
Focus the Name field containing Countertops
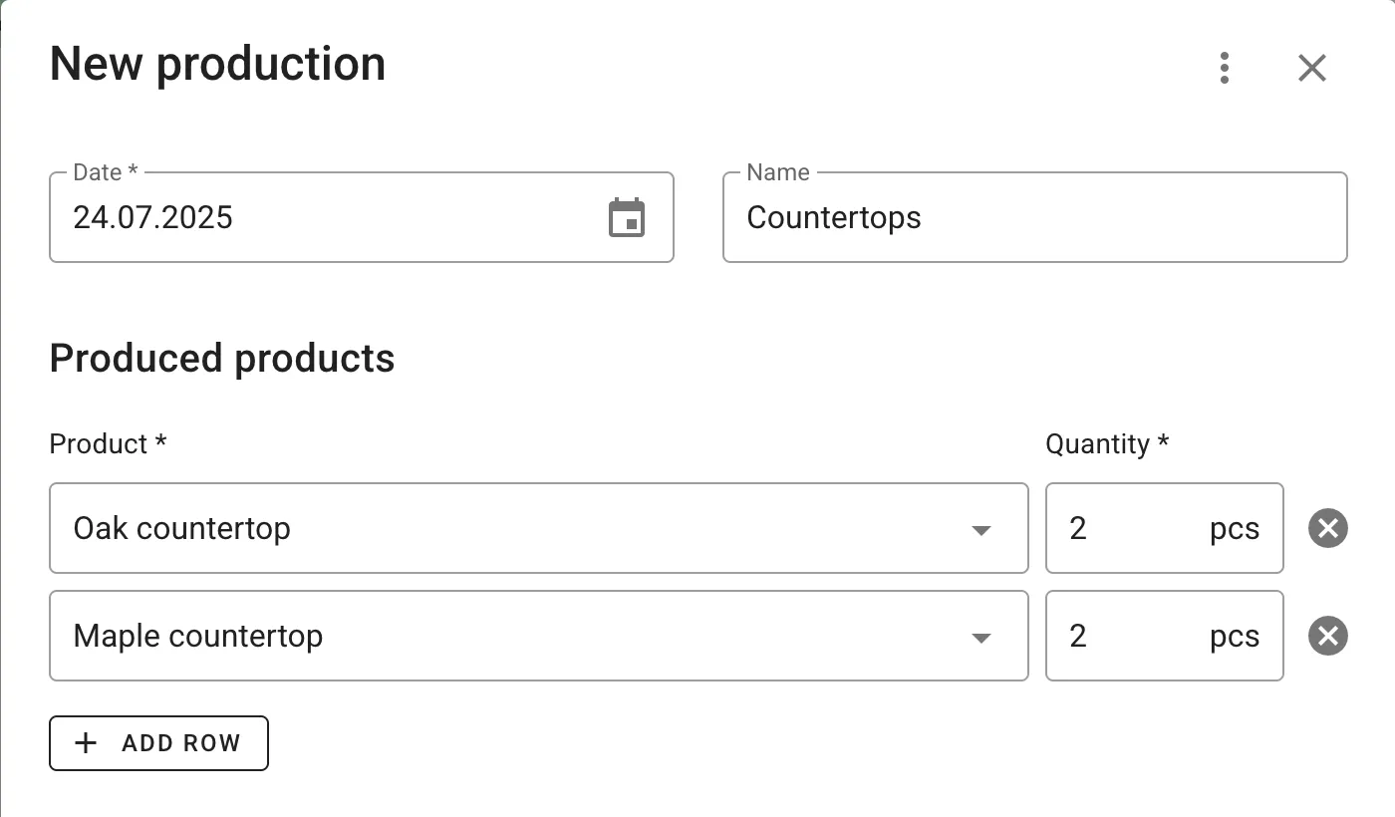(x=1034, y=218)
